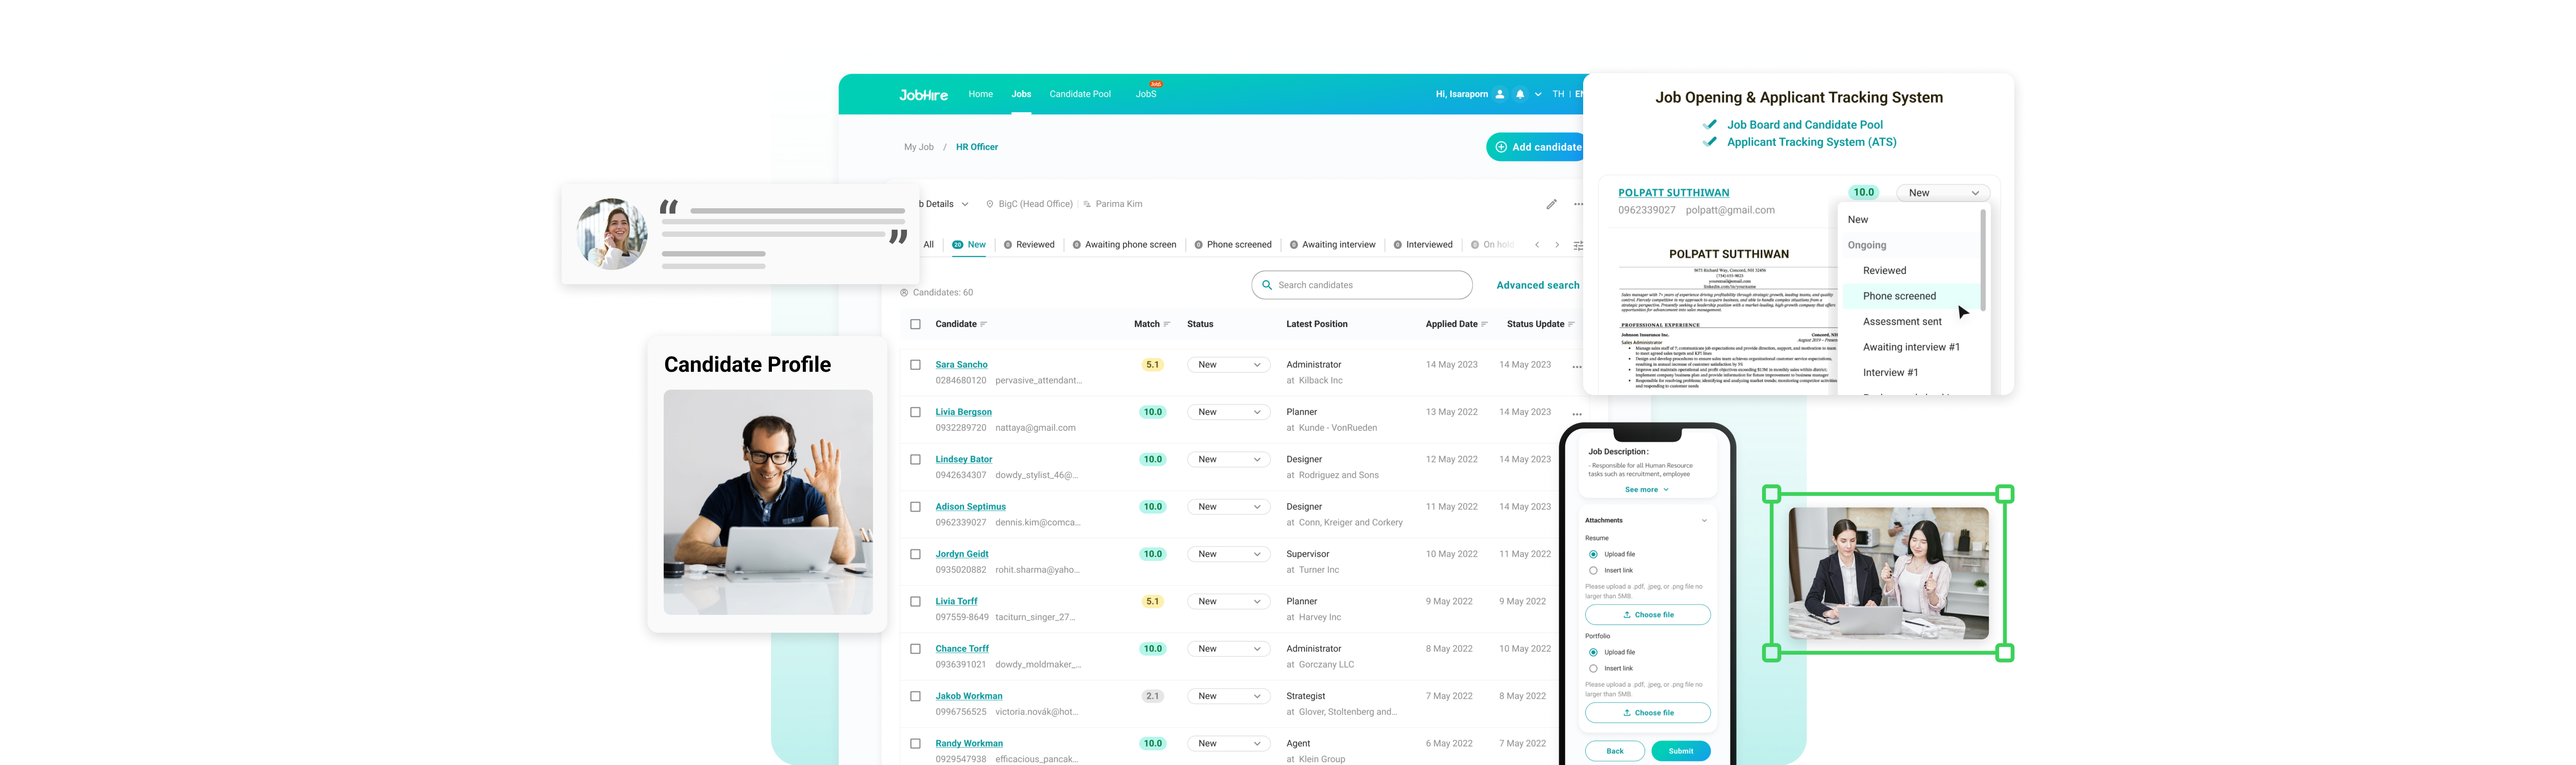Click the JobS badge icon in navbar
The image size is (2576, 765).
(1155, 84)
